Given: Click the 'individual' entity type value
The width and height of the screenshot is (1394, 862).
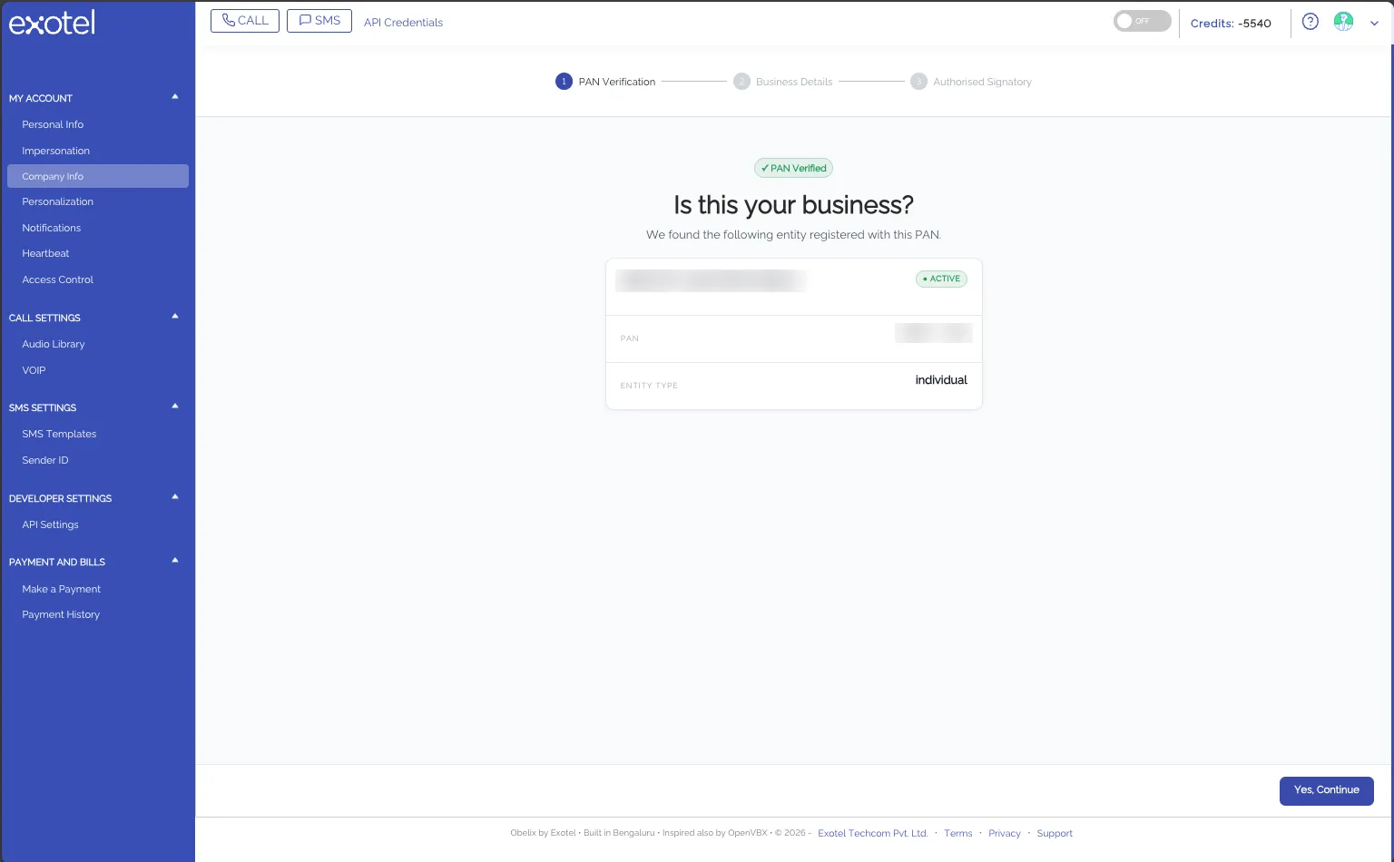Looking at the screenshot, I should click(941, 380).
